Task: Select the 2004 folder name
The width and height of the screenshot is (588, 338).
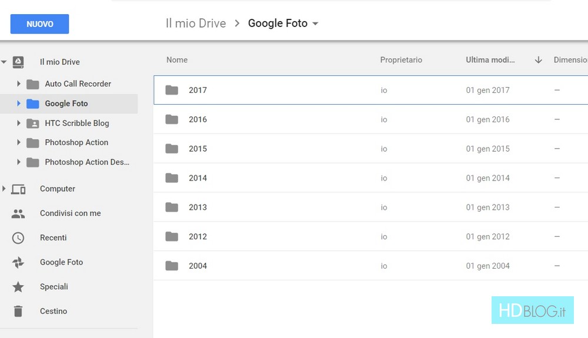Action: click(198, 266)
